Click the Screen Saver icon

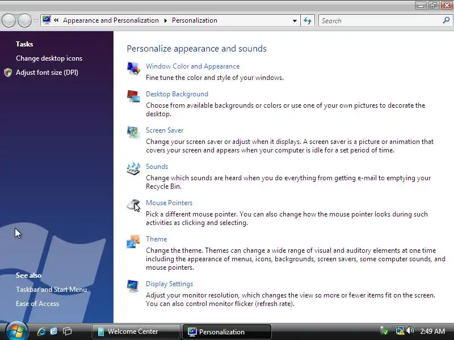pos(133,133)
